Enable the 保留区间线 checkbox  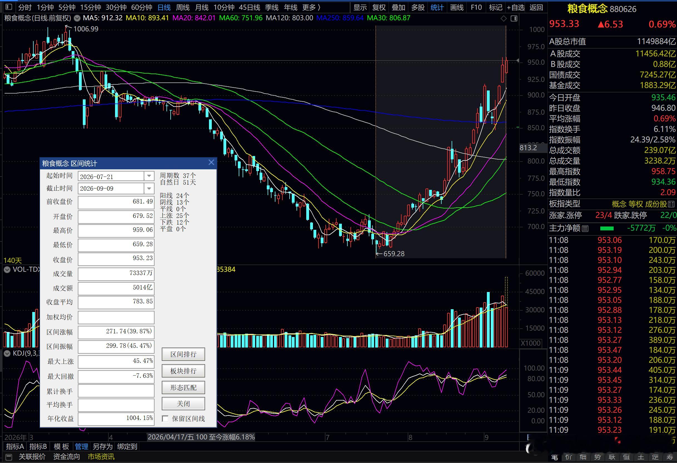(165, 419)
